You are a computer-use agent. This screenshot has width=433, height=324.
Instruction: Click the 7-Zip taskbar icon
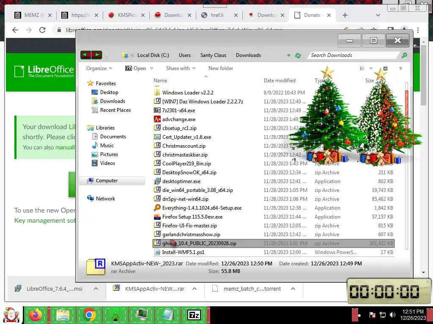coord(194,315)
